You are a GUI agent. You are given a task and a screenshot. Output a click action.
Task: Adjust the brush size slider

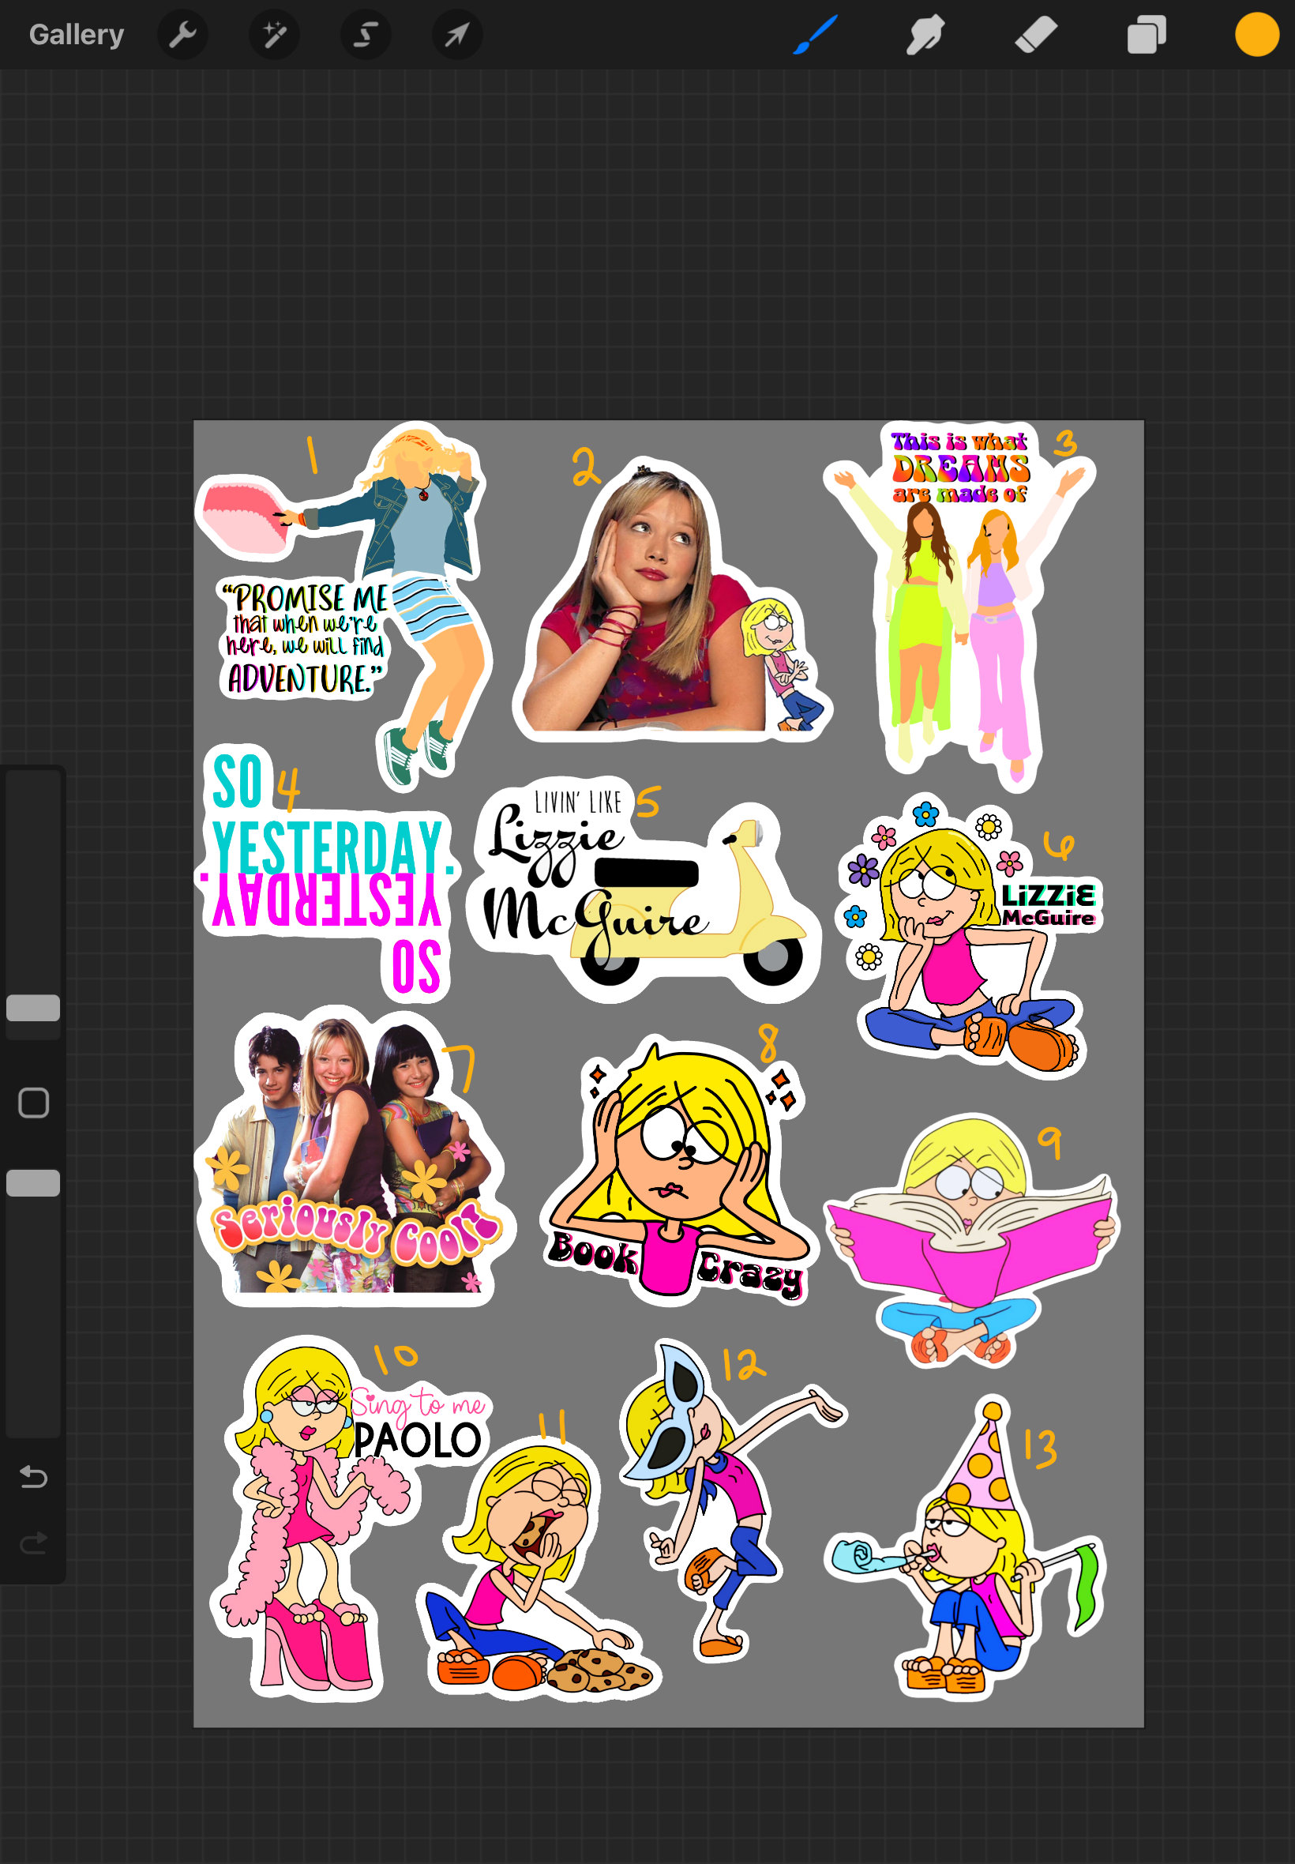pyautogui.click(x=32, y=1006)
